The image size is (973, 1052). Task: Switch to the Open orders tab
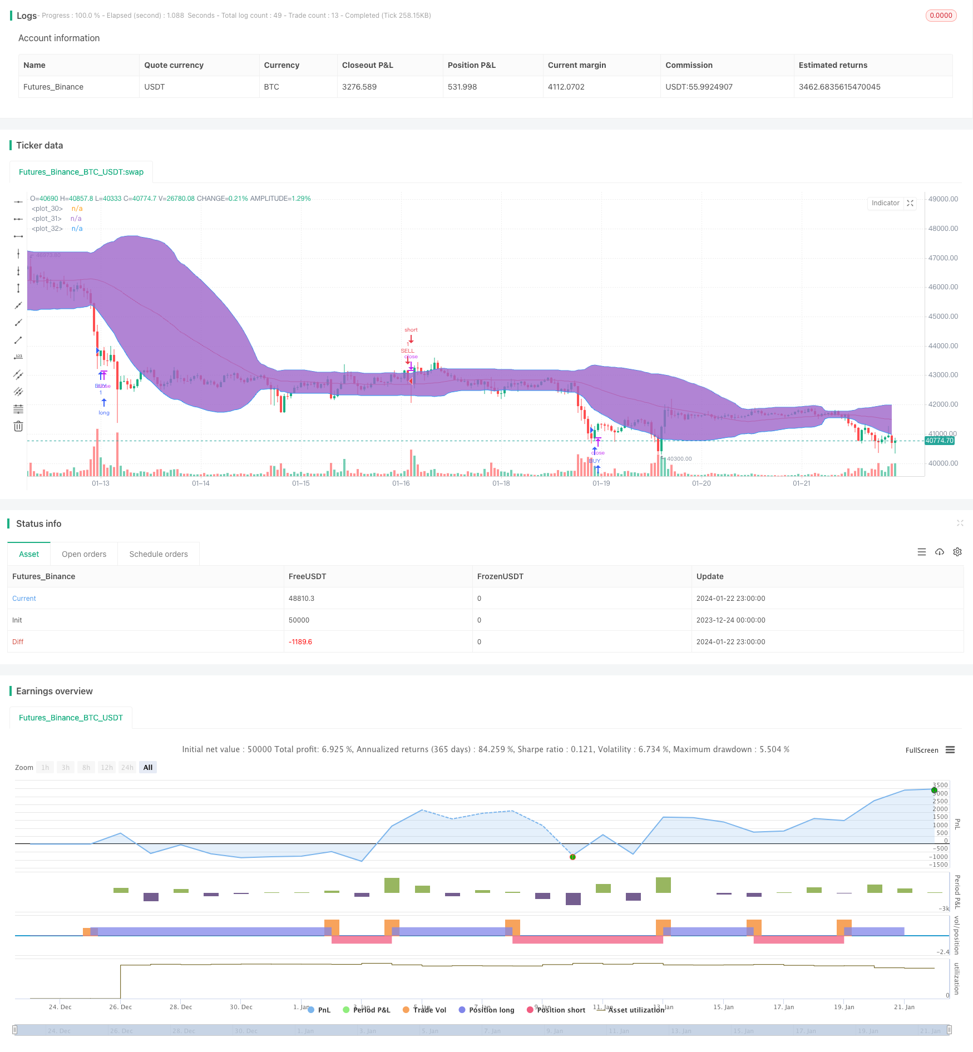coord(84,554)
